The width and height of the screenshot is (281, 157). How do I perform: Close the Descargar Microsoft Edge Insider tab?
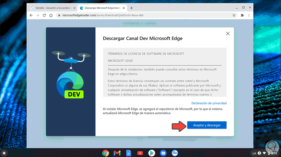[x=124, y=8]
